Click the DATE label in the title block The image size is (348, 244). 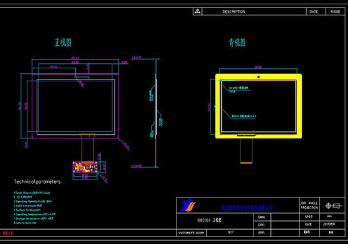click(308, 225)
